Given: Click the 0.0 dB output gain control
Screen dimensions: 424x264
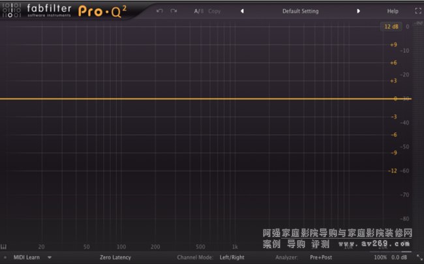Looking at the screenshot, I should [399, 257].
